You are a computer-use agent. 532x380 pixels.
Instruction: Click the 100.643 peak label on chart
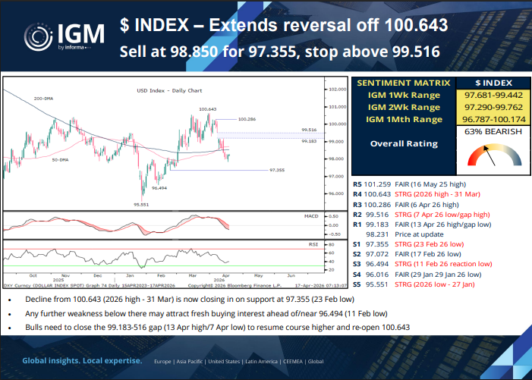pyautogui.click(x=209, y=109)
